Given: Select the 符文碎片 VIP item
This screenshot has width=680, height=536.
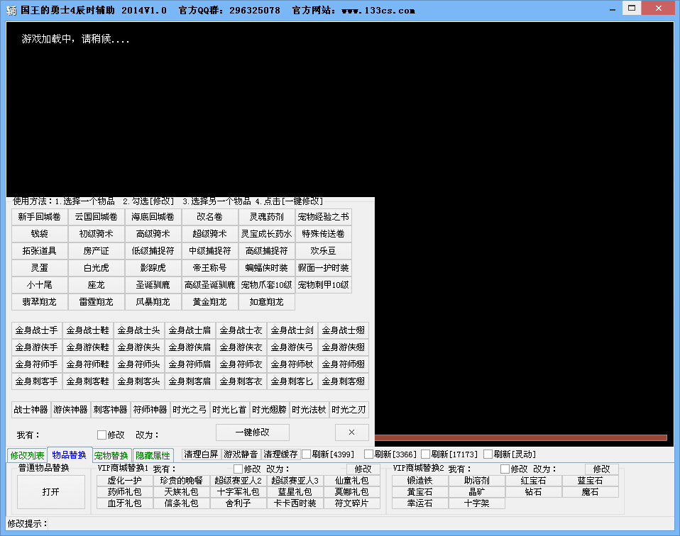Looking at the screenshot, I should coord(352,503).
